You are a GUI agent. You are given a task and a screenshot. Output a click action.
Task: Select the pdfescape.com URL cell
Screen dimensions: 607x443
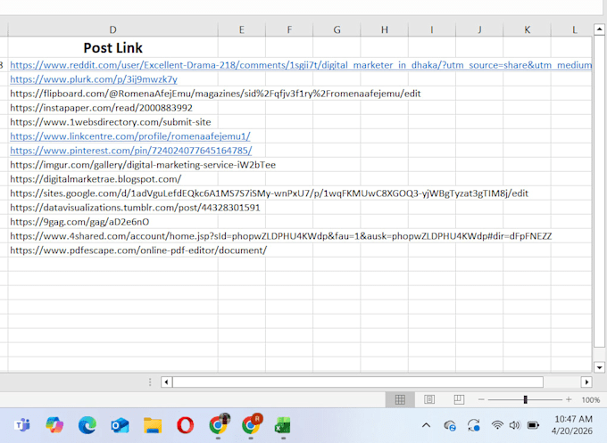click(138, 250)
